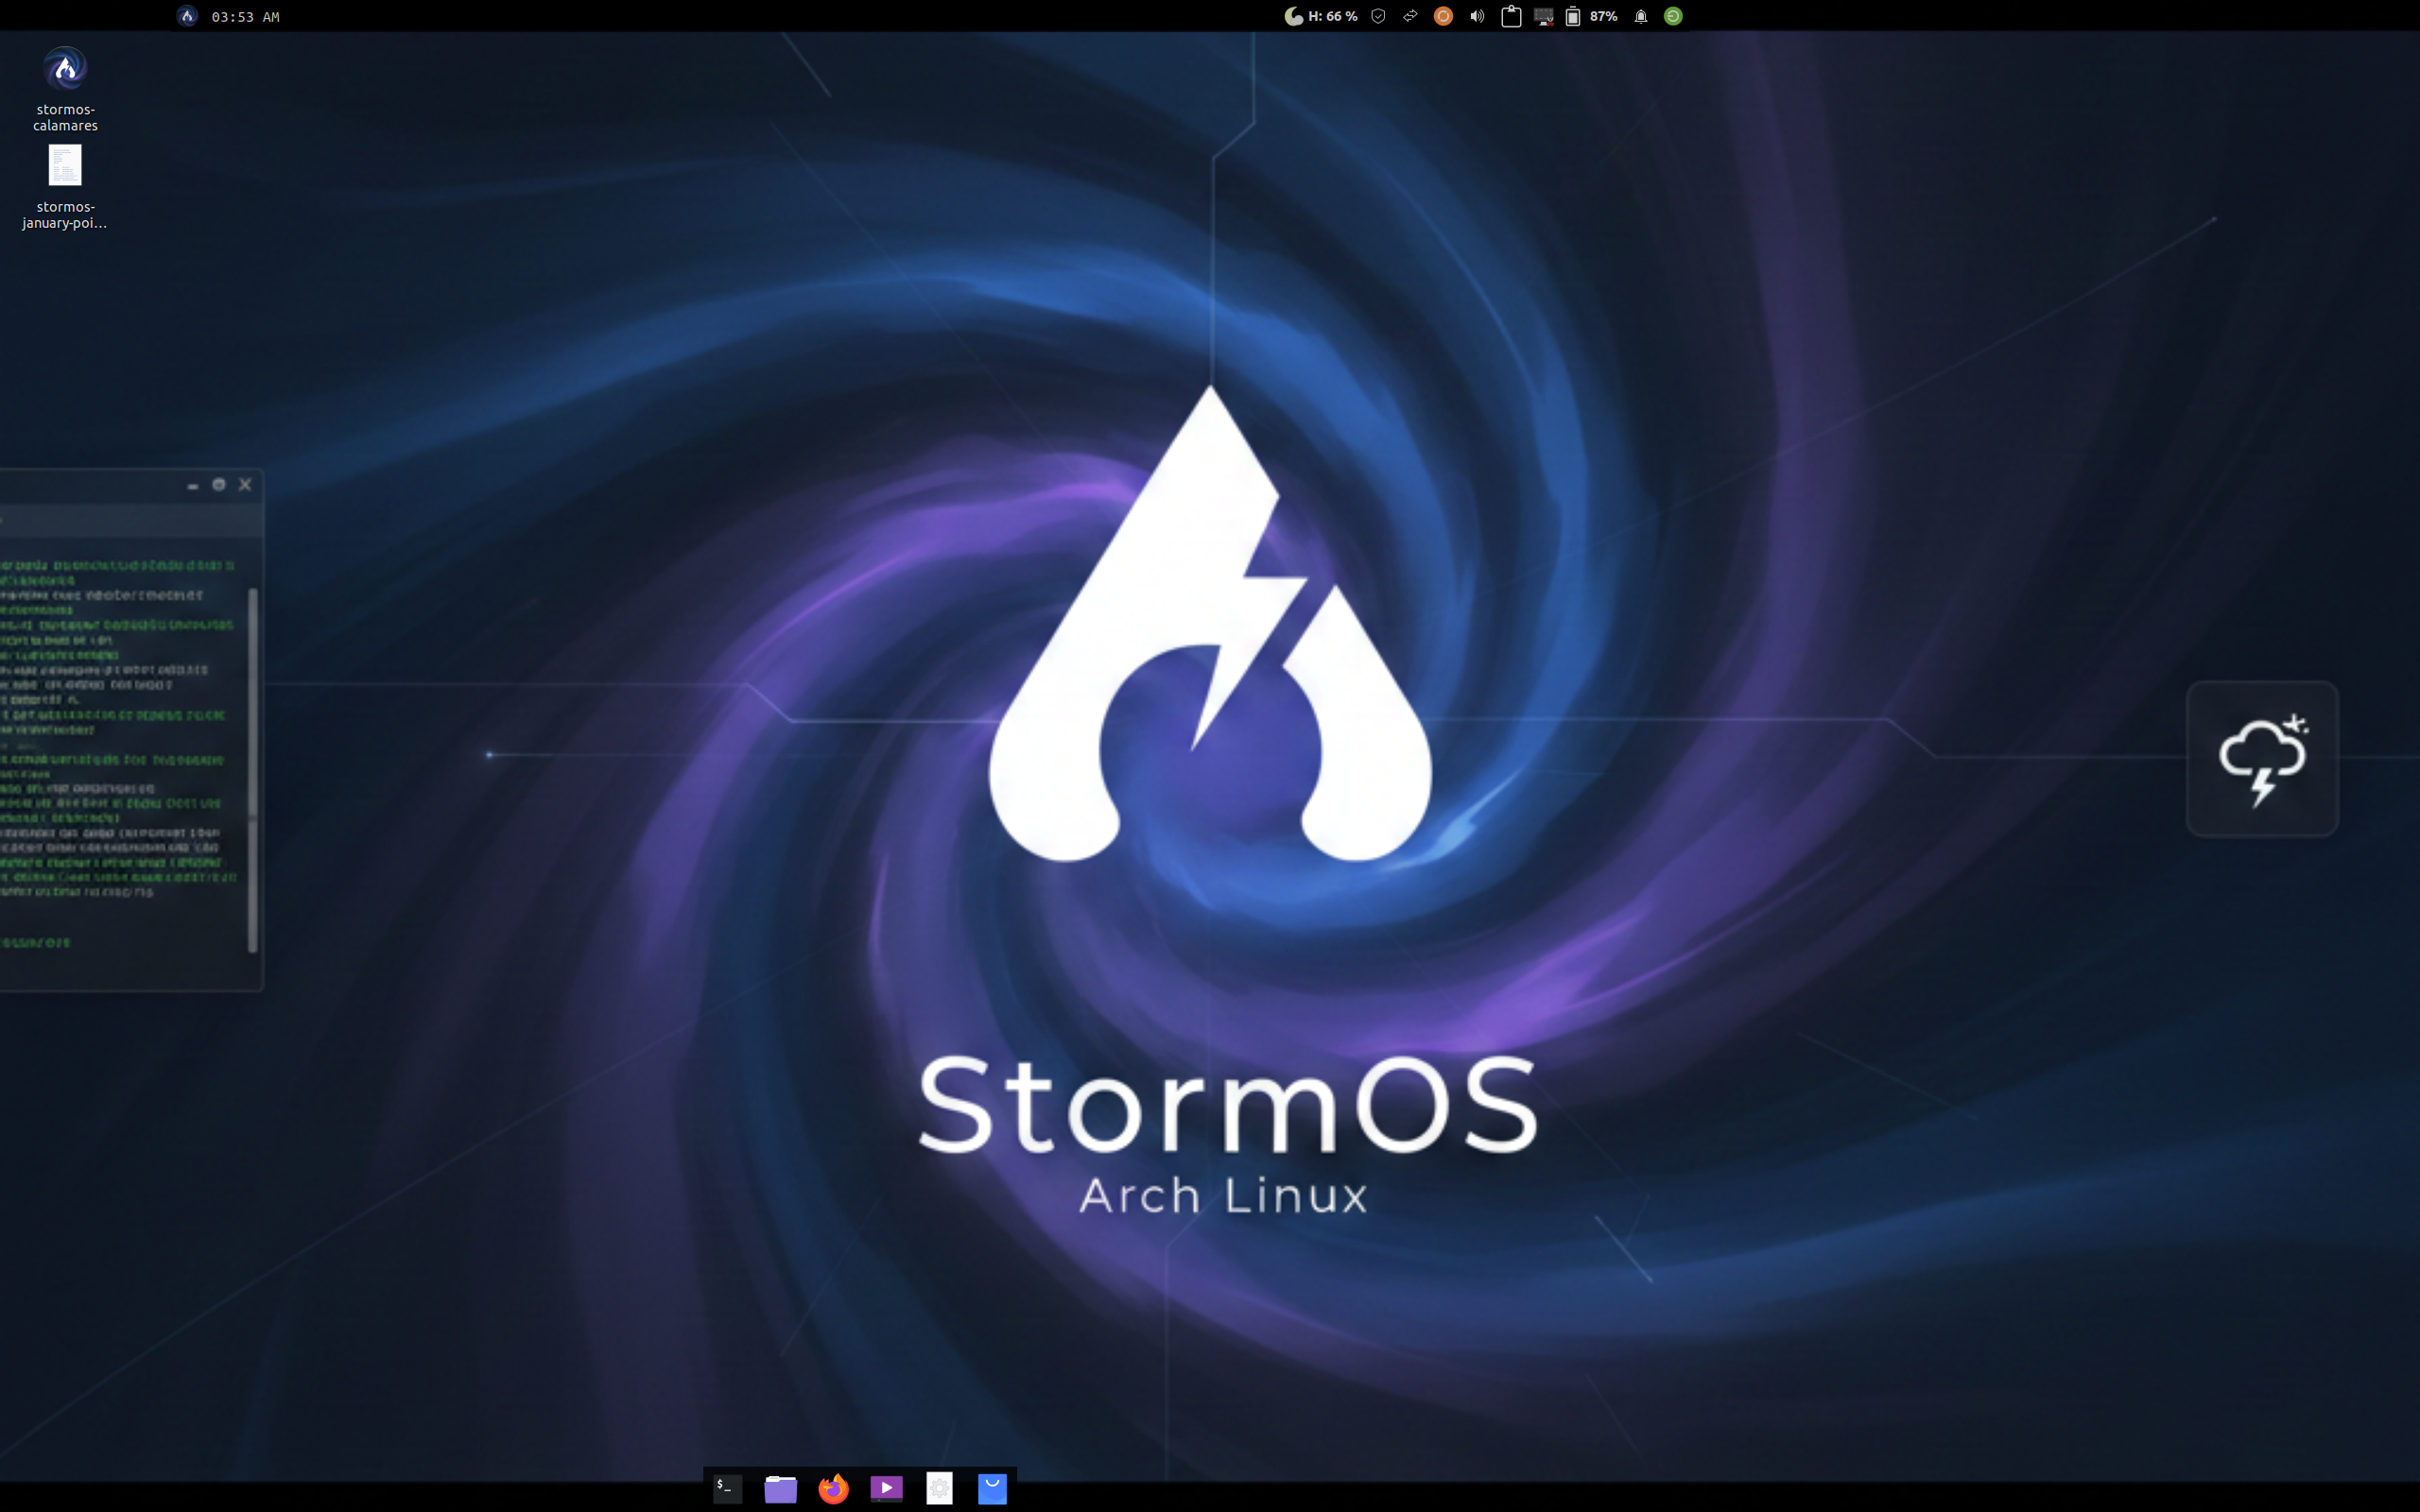Click the green logout session button
Screen dimensions: 2420x1512
click(1673, 16)
